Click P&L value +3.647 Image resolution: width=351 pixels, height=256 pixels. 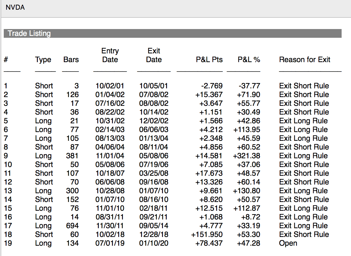pyautogui.click(x=211, y=103)
